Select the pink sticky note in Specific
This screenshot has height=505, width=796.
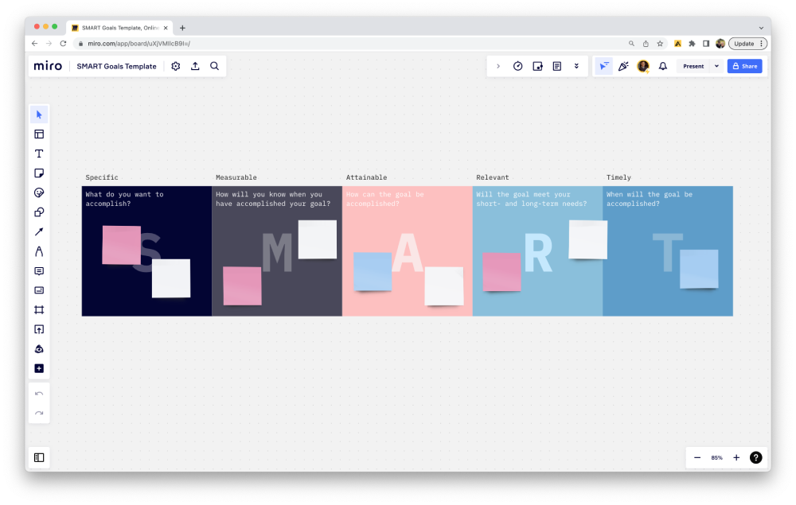(x=121, y=245)
